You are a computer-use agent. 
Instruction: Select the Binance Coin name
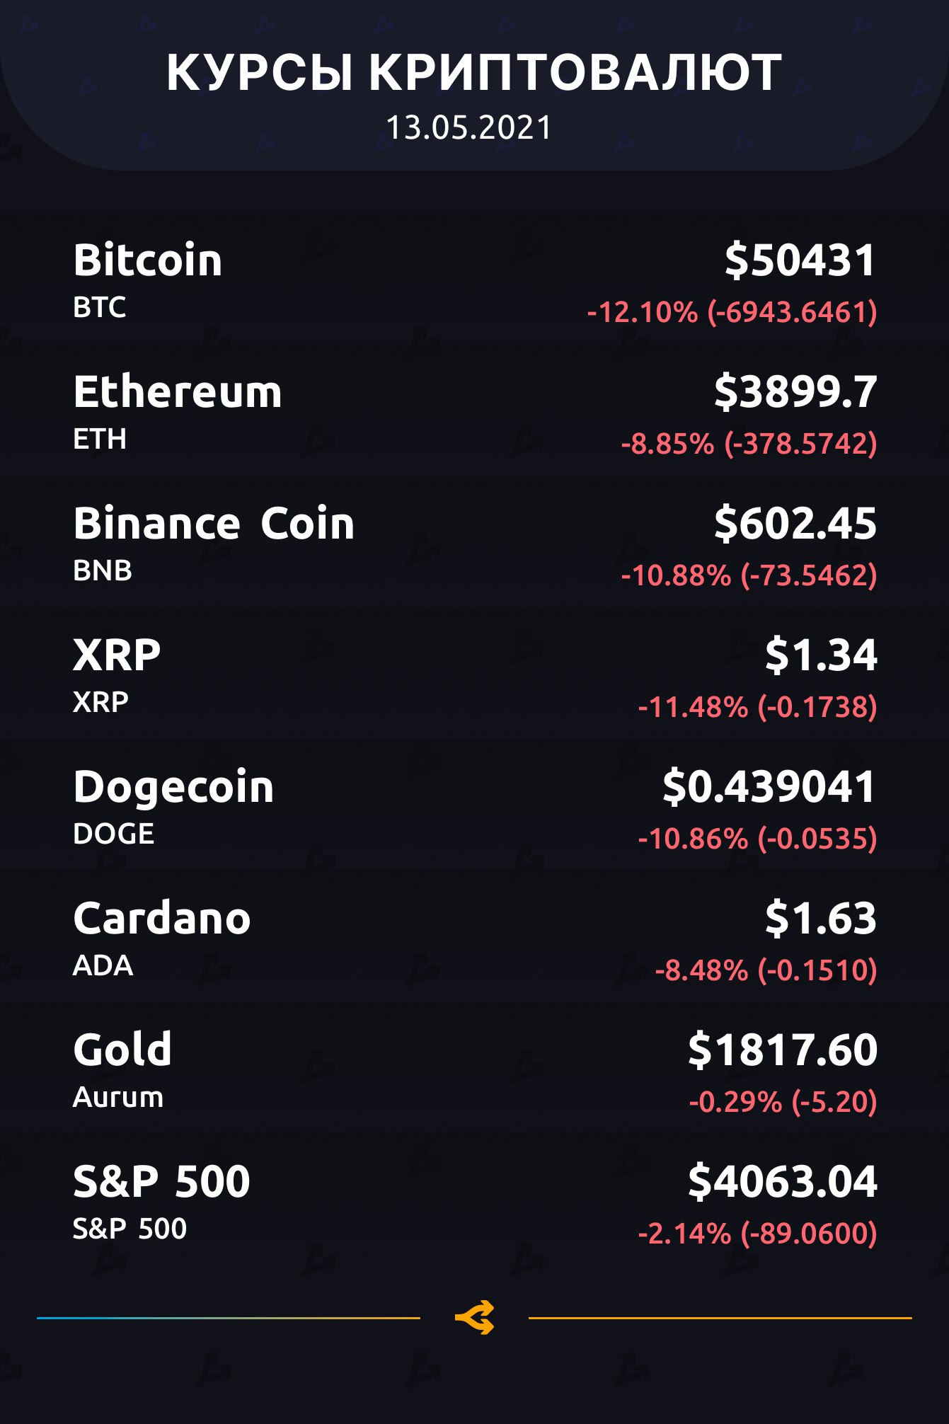click(214, 524)
